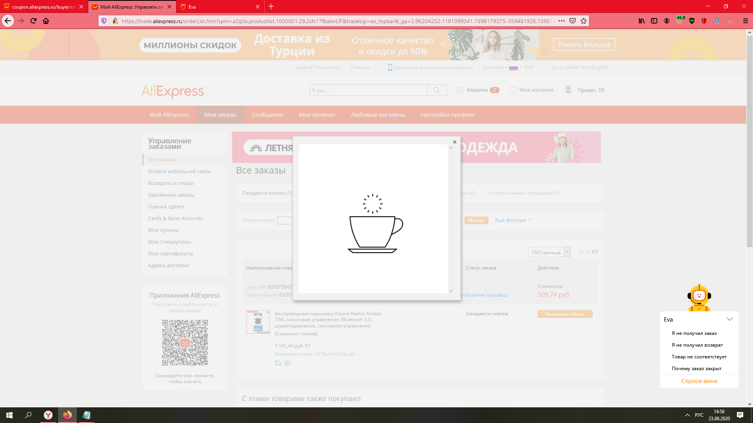
Task: Close the Мой AliExpress browser tab
Action: tap(169, 7)
